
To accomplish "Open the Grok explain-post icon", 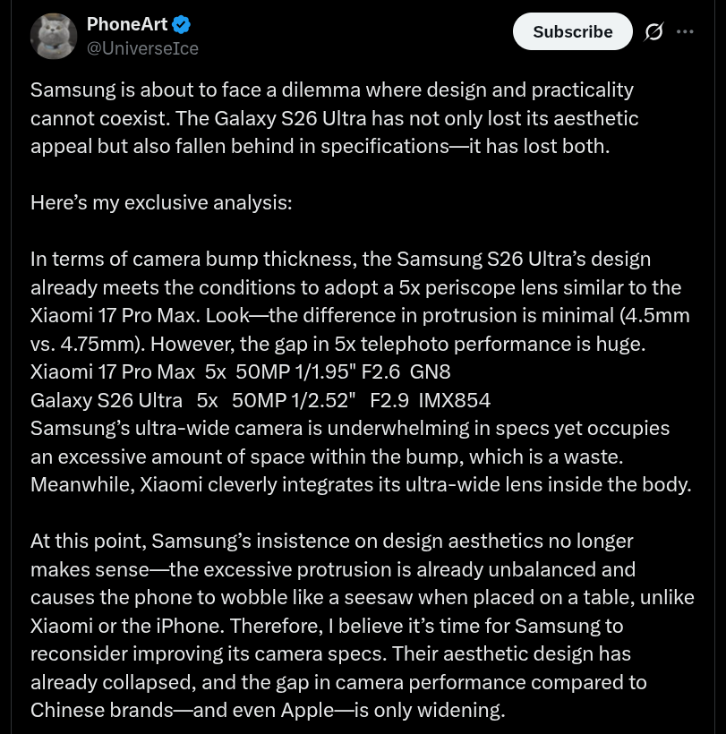I will [653, 32].
